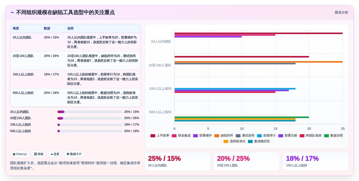
Task: Open the 18% / 17% data card
Action: tap(316, 161)
